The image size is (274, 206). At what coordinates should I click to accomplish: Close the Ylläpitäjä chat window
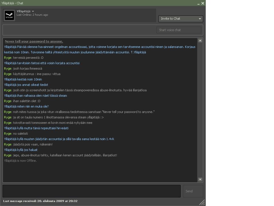(x=203, y=3)
